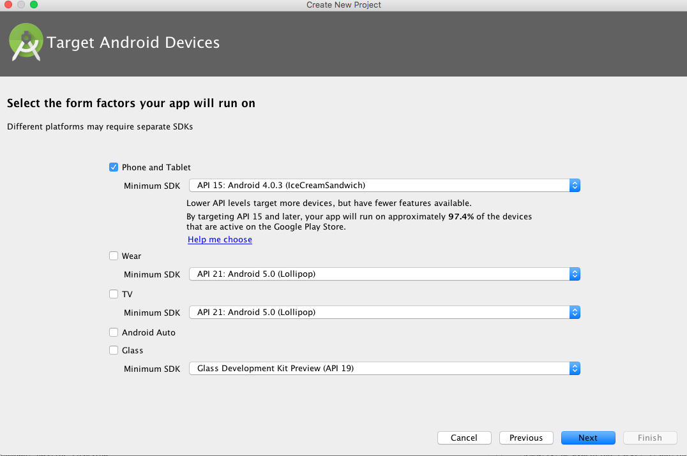The height and width of the screenshot is (456, 687).
Task: Open the Glass Minimum SDK dropdown
Action: point(384,369)
